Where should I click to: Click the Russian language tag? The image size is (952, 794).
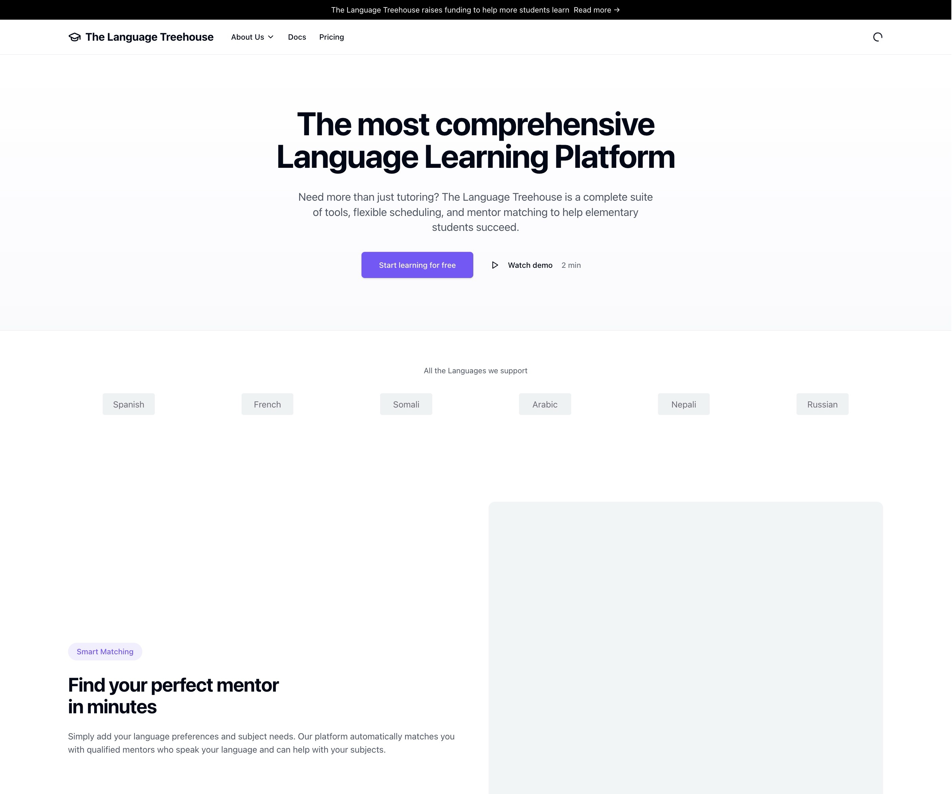point(822,404)
